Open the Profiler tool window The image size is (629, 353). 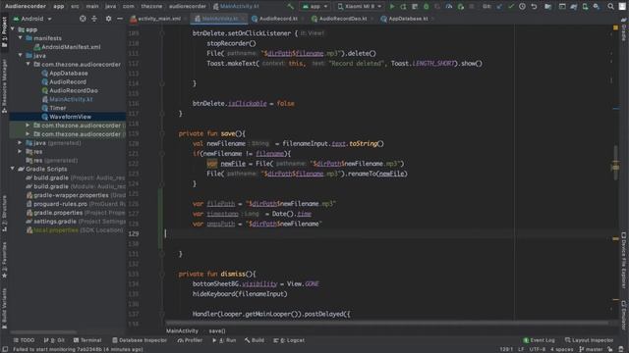[x=190, y=340]
